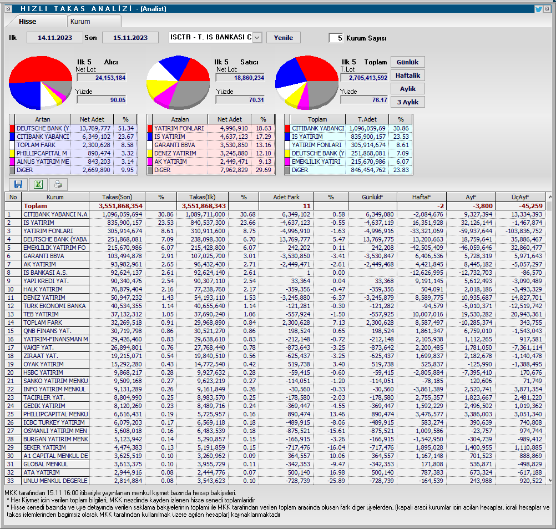Select the IS BANKASI A.S. row
The height and width of the screenshot is (529, 556).
click(275, 273)
